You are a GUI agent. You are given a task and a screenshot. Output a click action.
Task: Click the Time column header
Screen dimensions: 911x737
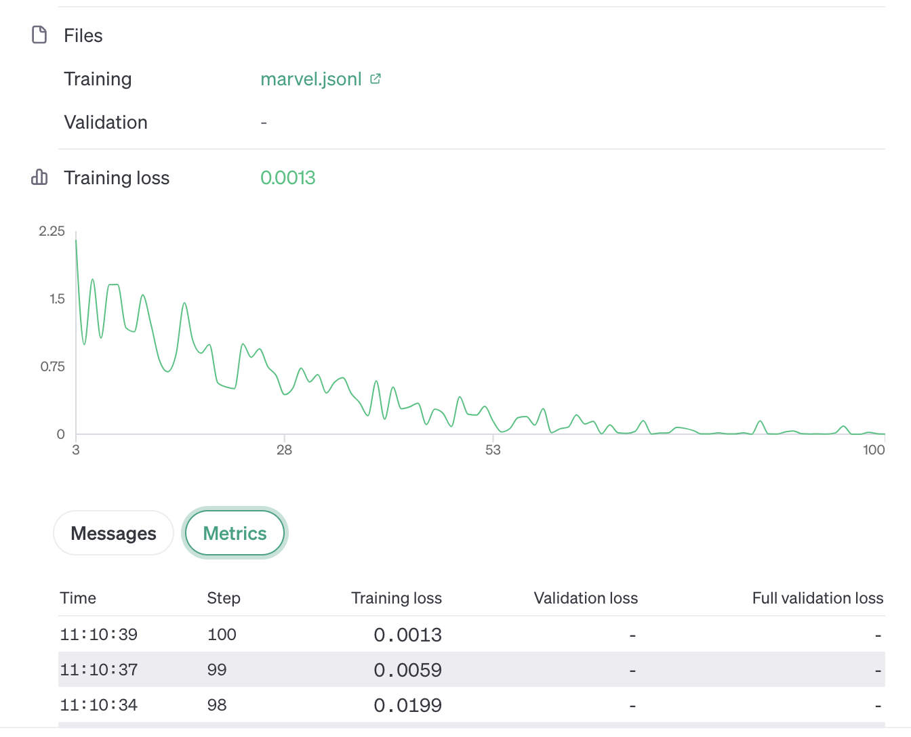coord(78,598)
